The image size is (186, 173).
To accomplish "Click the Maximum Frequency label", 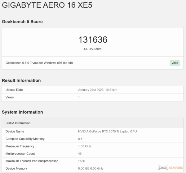I will (x=20, y=146).
